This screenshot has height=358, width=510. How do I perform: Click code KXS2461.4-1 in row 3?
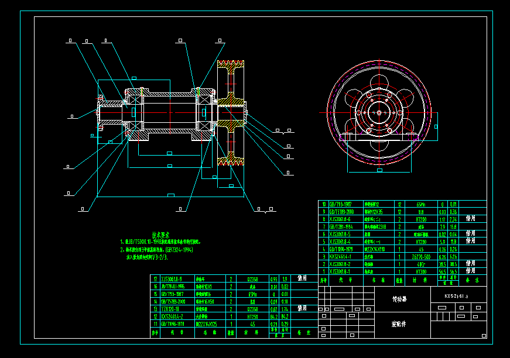(341, 257)
